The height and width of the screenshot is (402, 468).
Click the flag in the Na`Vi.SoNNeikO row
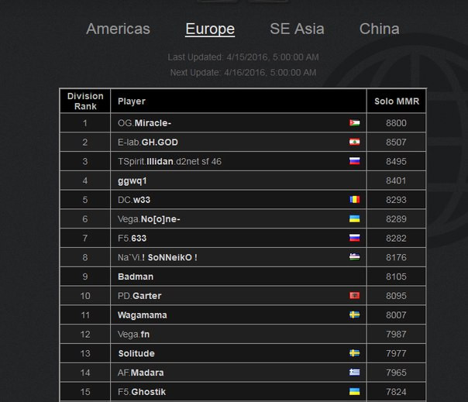(x=354, y=257)
